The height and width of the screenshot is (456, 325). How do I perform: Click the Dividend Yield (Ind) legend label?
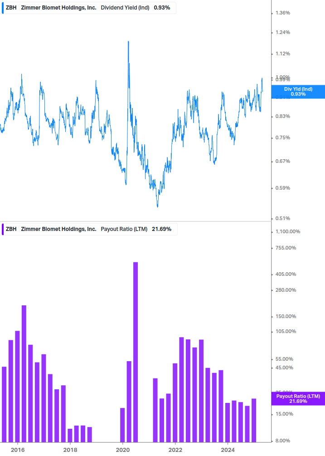click(x=125, y=8)
